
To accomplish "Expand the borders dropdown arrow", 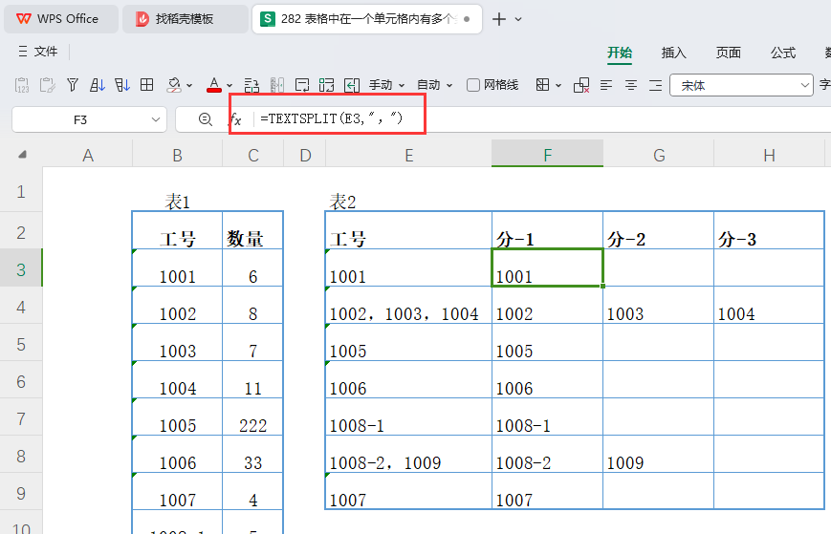I will click(558, 85).
